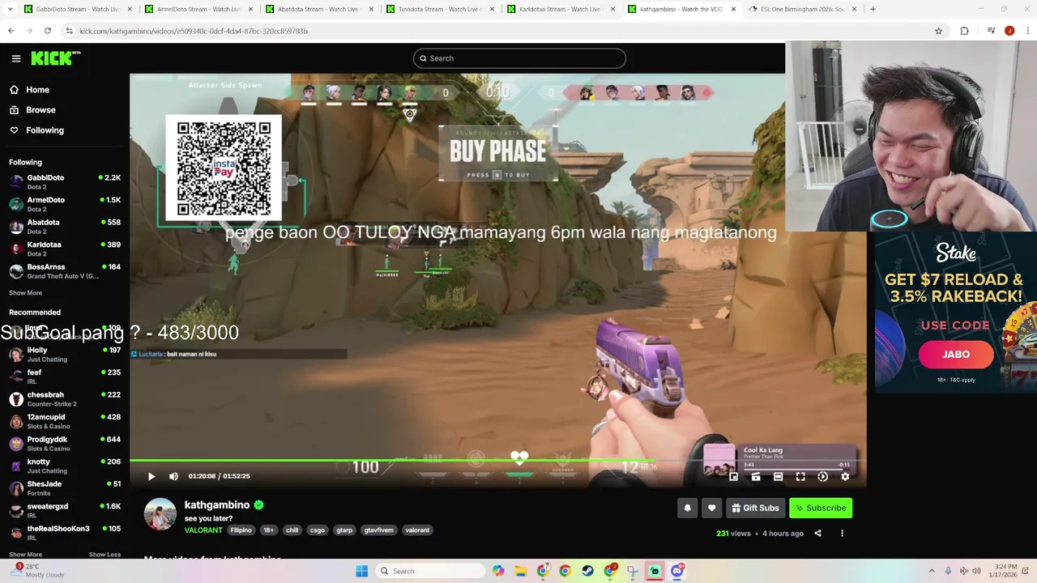This screenshot has height=583, width=1037.
Task: Open Prodigyddk recommended channel
Action: point(65,444)
